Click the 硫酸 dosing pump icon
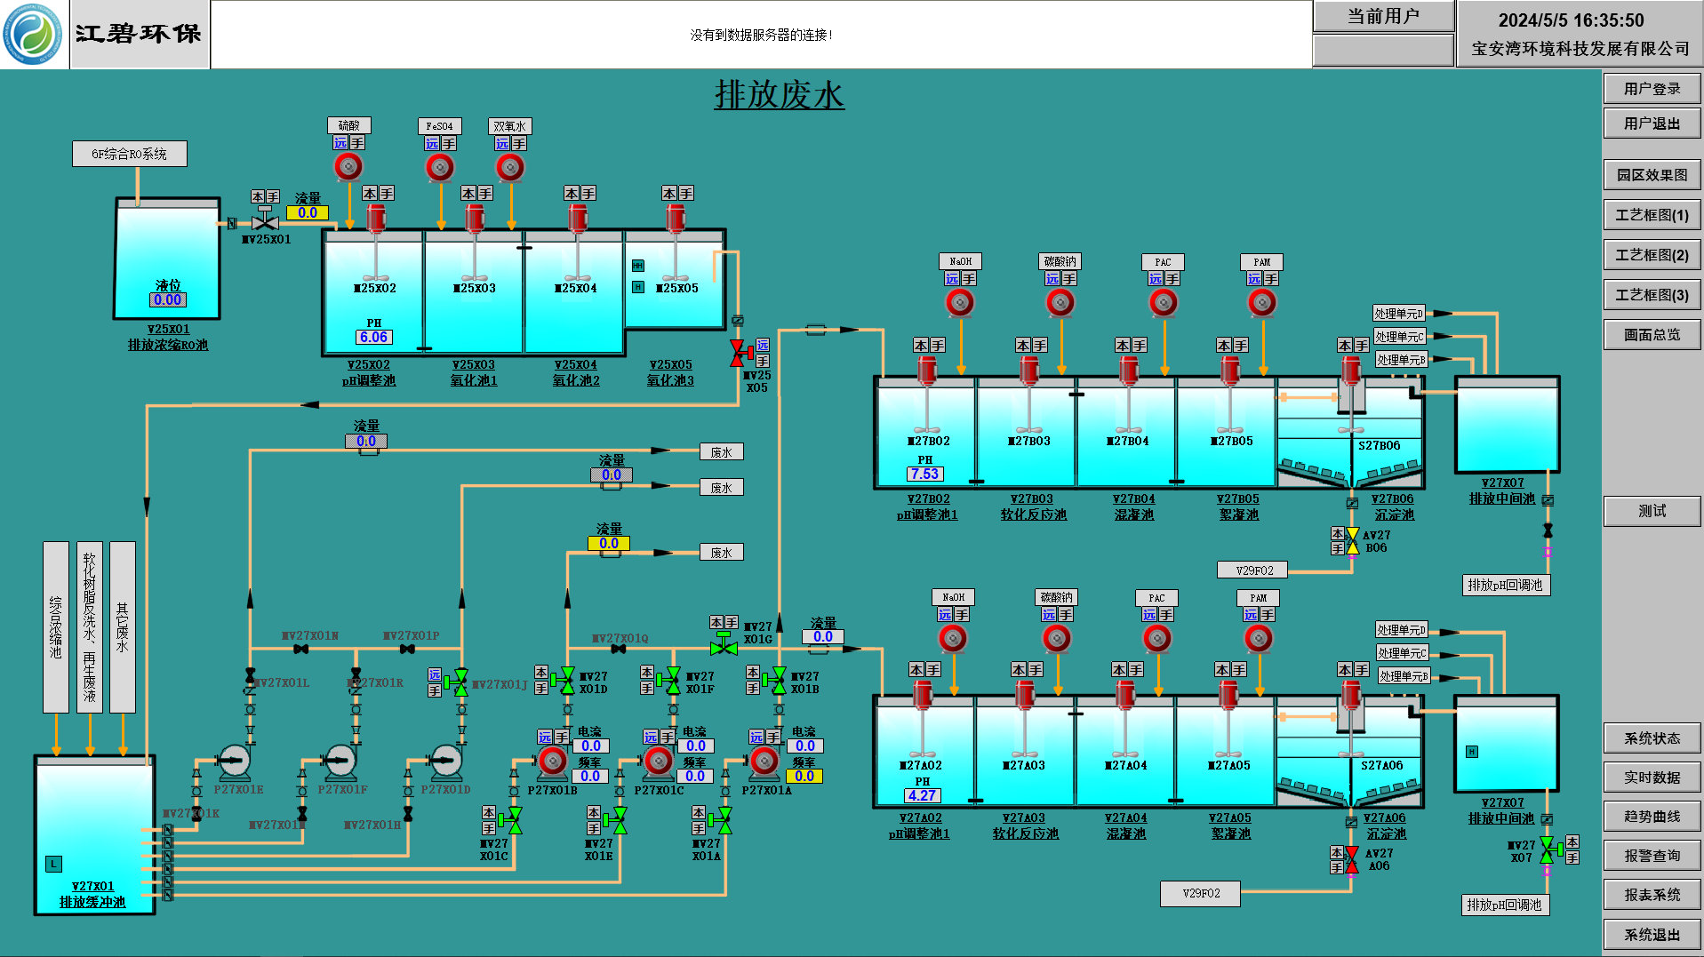Viewport: 1704px width, 957px height. pos(348,166)
